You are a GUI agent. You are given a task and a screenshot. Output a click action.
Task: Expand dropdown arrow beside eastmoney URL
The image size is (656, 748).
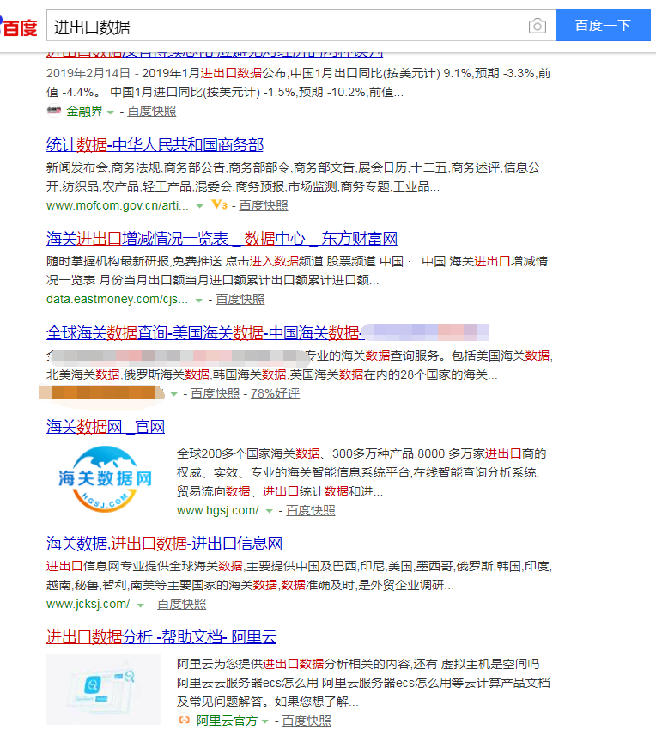(x=199, y=301)
